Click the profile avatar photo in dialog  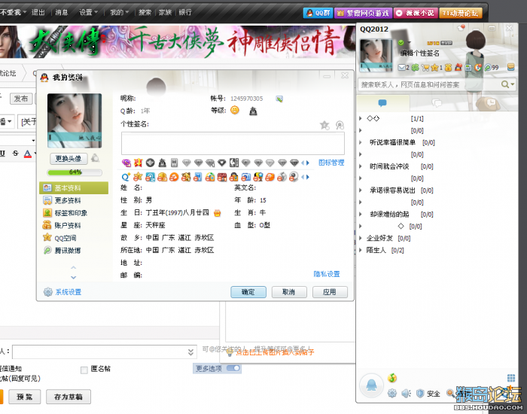(75, 120)
